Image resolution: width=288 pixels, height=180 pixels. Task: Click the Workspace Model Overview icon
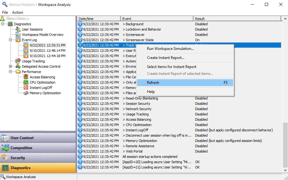point(18,35)
